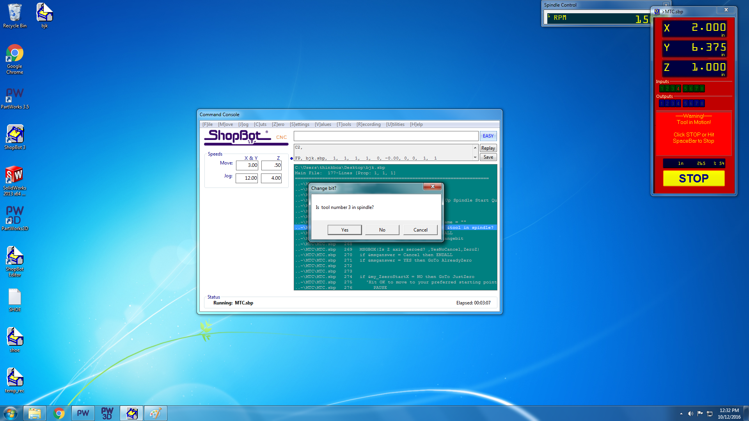The width and height of the screenshot is (749, 421).
Task: Click input 4 indicator in position window
Action: tap(678, 89)
